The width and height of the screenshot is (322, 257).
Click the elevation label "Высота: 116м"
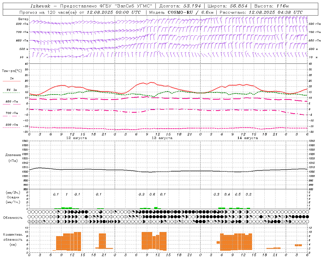[x=271, y=6]
